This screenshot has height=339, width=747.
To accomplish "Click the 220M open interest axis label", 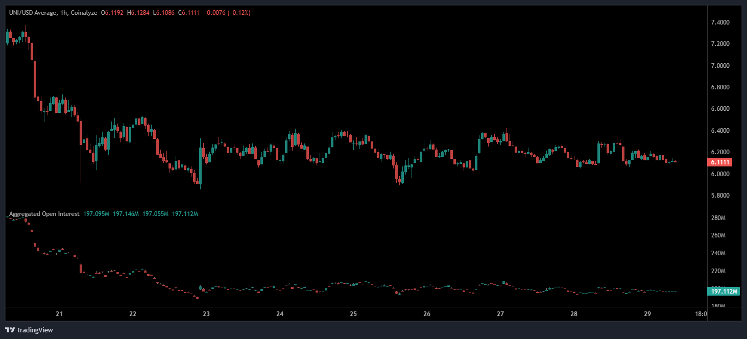I will pyautogui.click(x=718, y=271).
